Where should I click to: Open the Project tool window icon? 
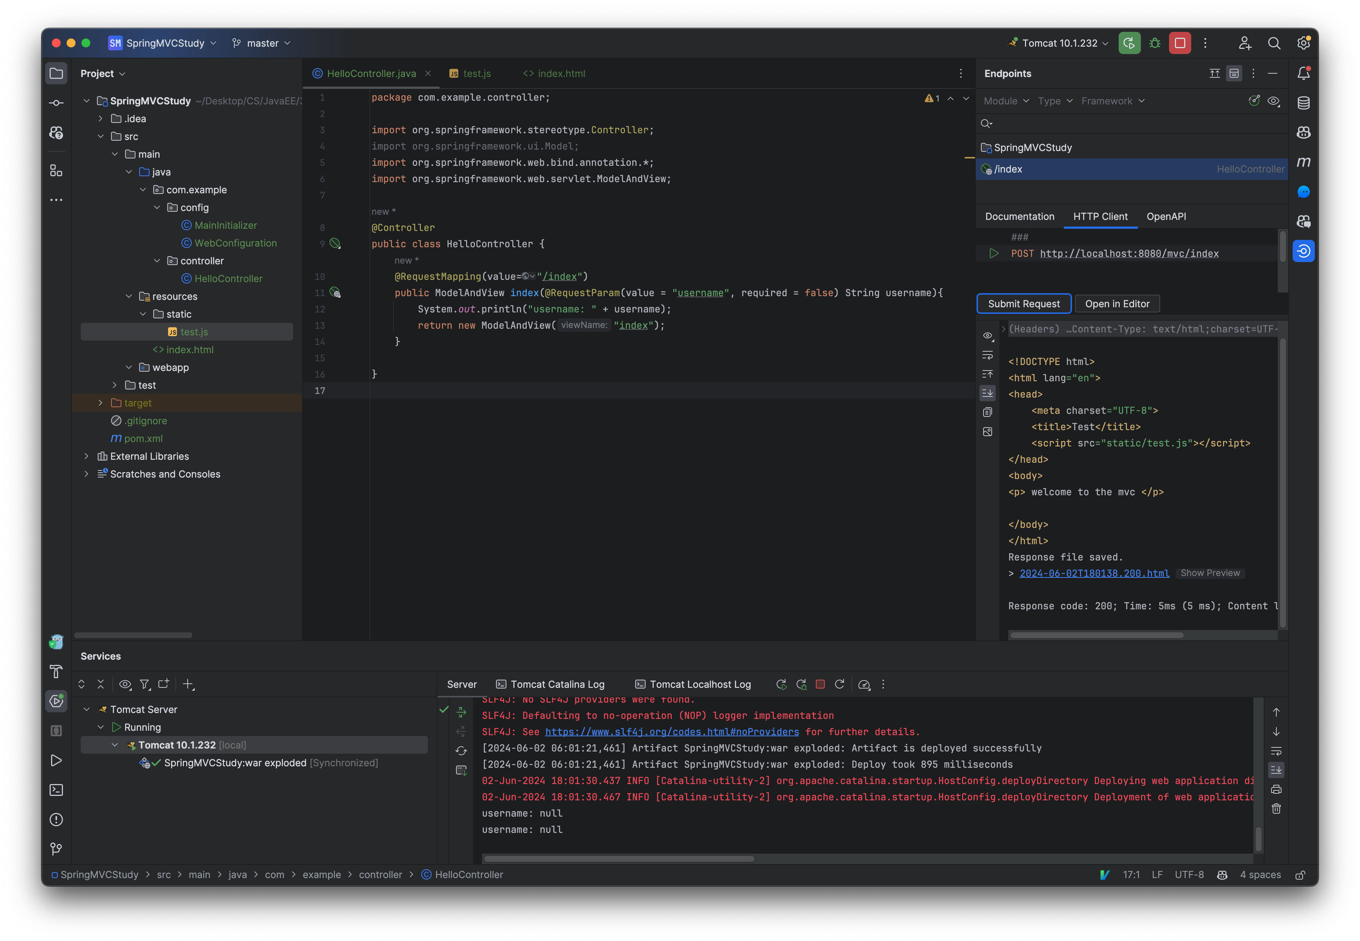point(56,73)
